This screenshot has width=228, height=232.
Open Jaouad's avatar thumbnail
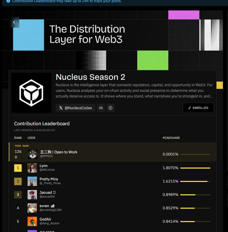click(32, 195)
